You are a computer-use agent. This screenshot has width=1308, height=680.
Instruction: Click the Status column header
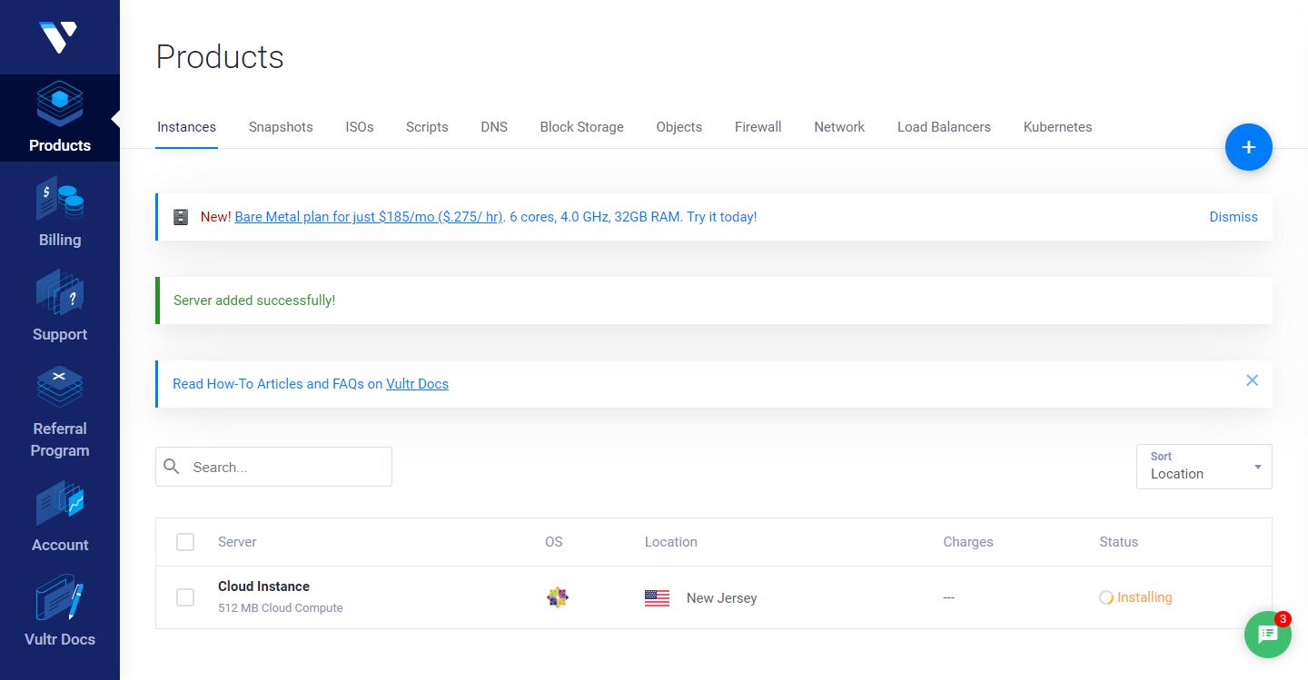1118,542
